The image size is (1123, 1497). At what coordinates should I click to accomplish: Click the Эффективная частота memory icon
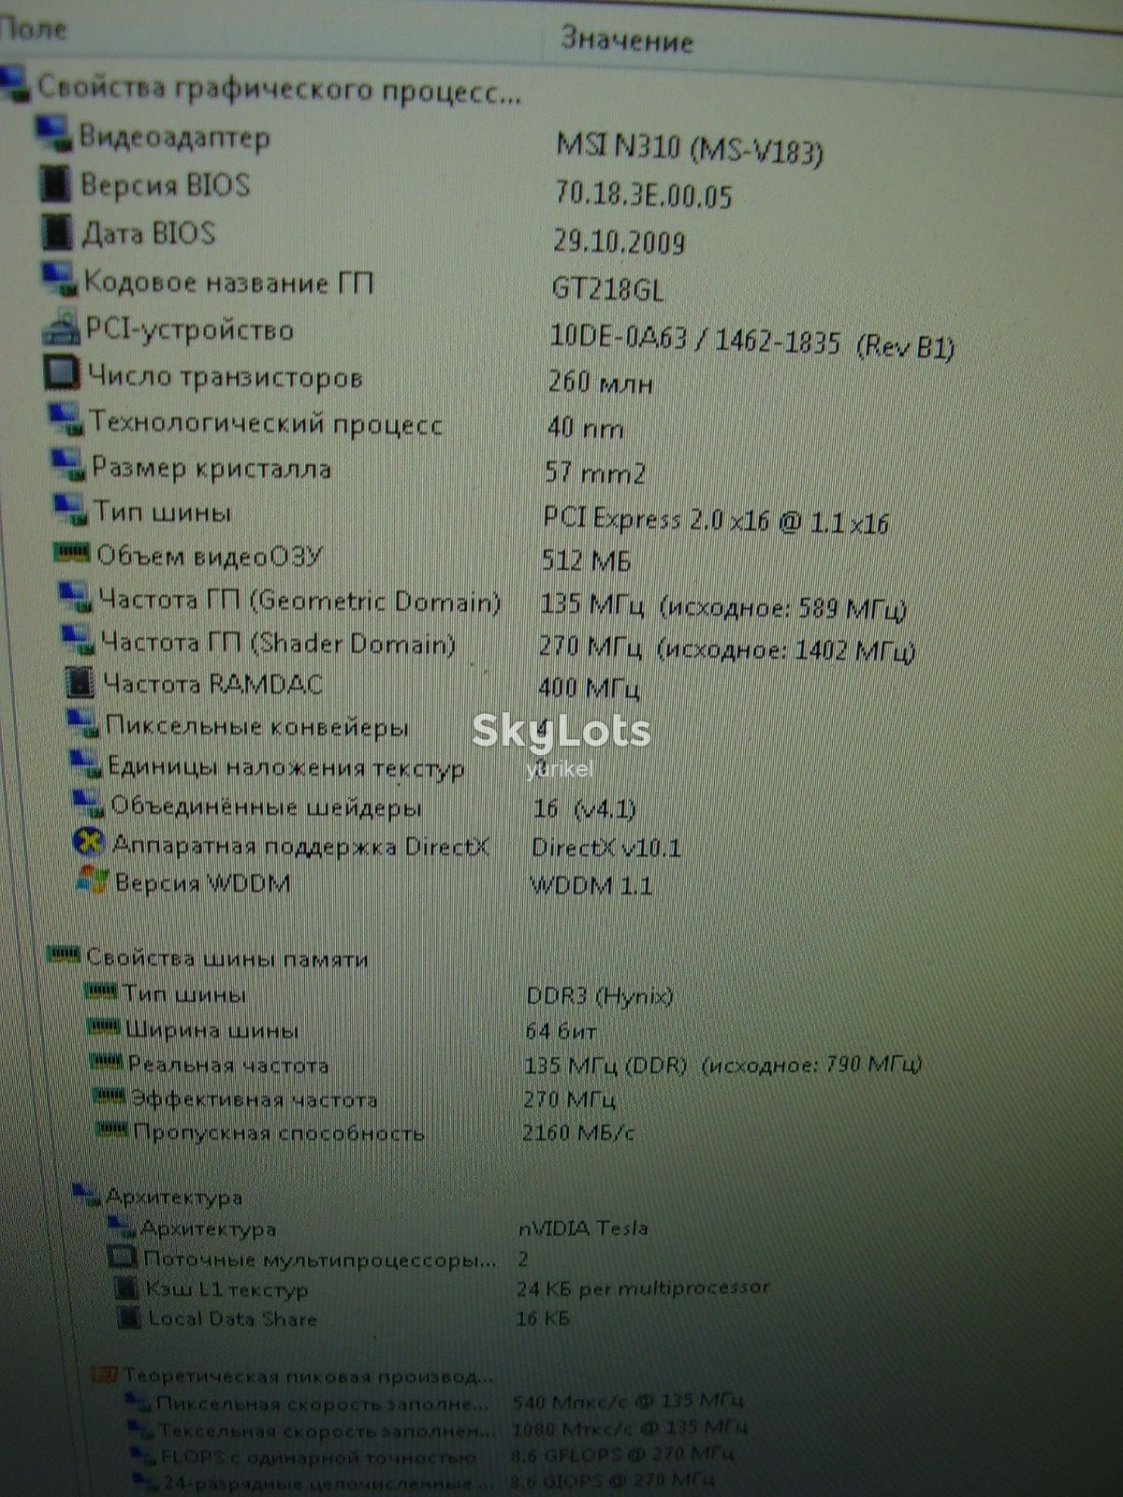coord(110,1095)
